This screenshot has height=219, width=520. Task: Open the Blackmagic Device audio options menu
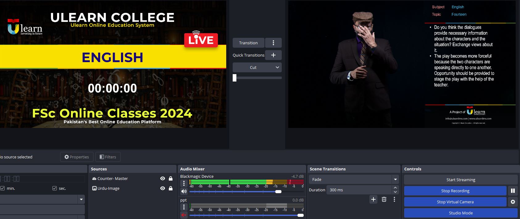point(184,183)
